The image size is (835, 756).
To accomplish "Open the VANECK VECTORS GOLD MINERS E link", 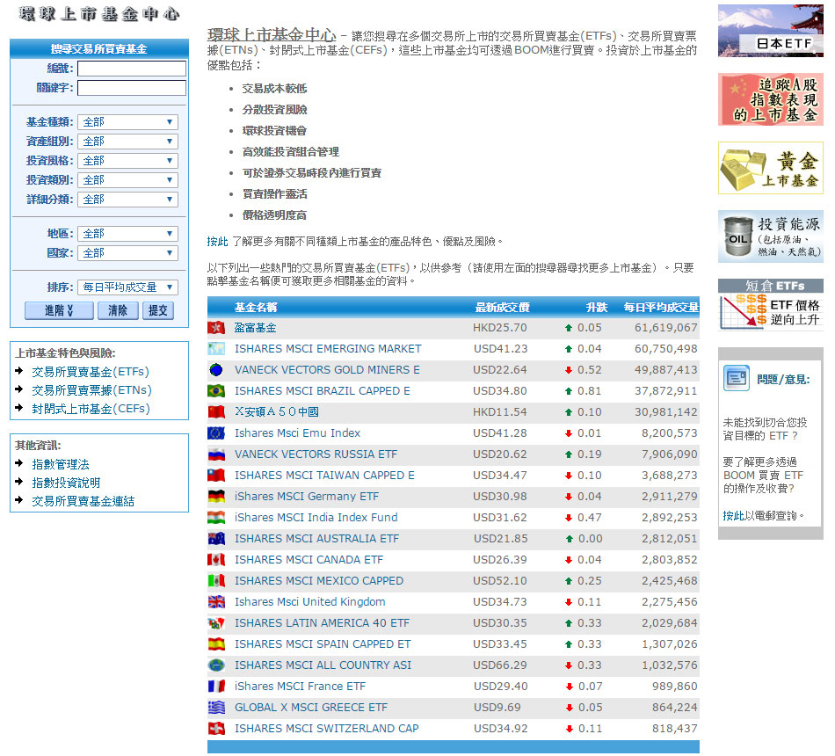I will [328, 370].
